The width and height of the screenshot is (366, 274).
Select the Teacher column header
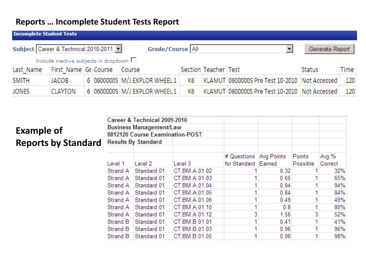[214, 70]
